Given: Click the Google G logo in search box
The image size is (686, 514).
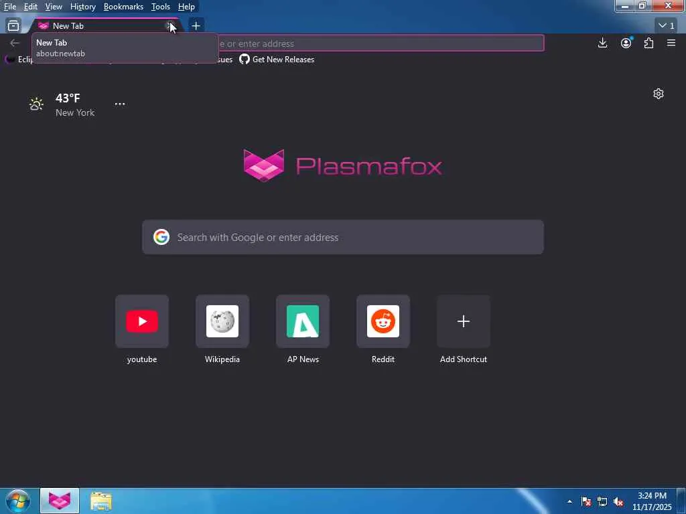Looking at the screenshot, I should pos(161,237).
